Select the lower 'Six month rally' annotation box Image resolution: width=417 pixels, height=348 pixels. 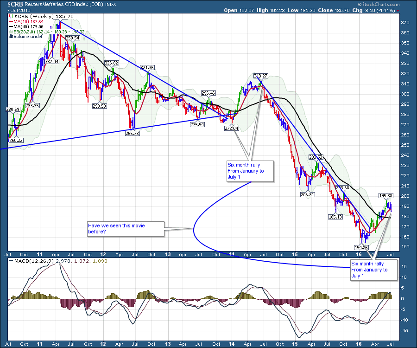click(x=373, y=269)
